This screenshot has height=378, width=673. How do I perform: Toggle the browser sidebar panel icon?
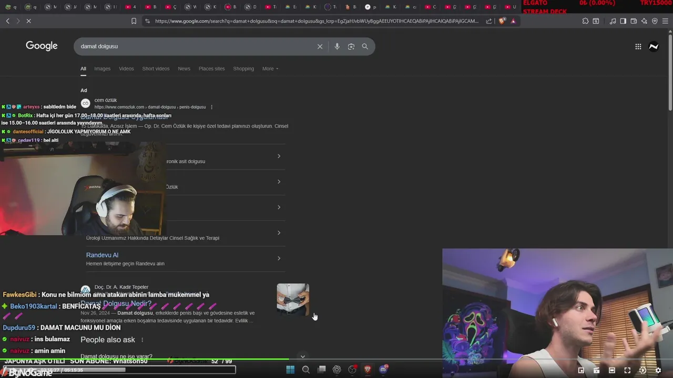pyautogui.click(x=623, y=21)
